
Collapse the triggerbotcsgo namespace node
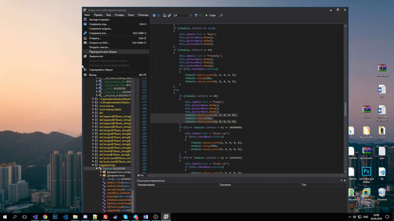[93, 165]
